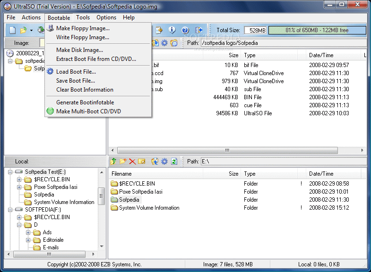
Task: Click the Softpedia Test(E:) drive icon
Action: pyautogui.click(x=19, y=171)
